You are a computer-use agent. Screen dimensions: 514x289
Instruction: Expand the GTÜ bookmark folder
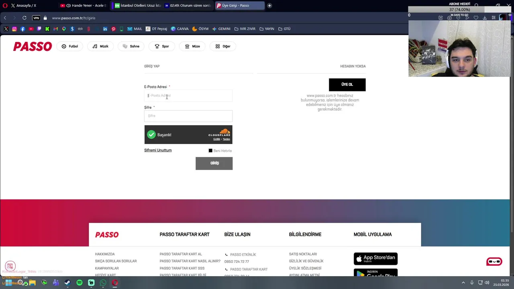[x=284, y=29]
